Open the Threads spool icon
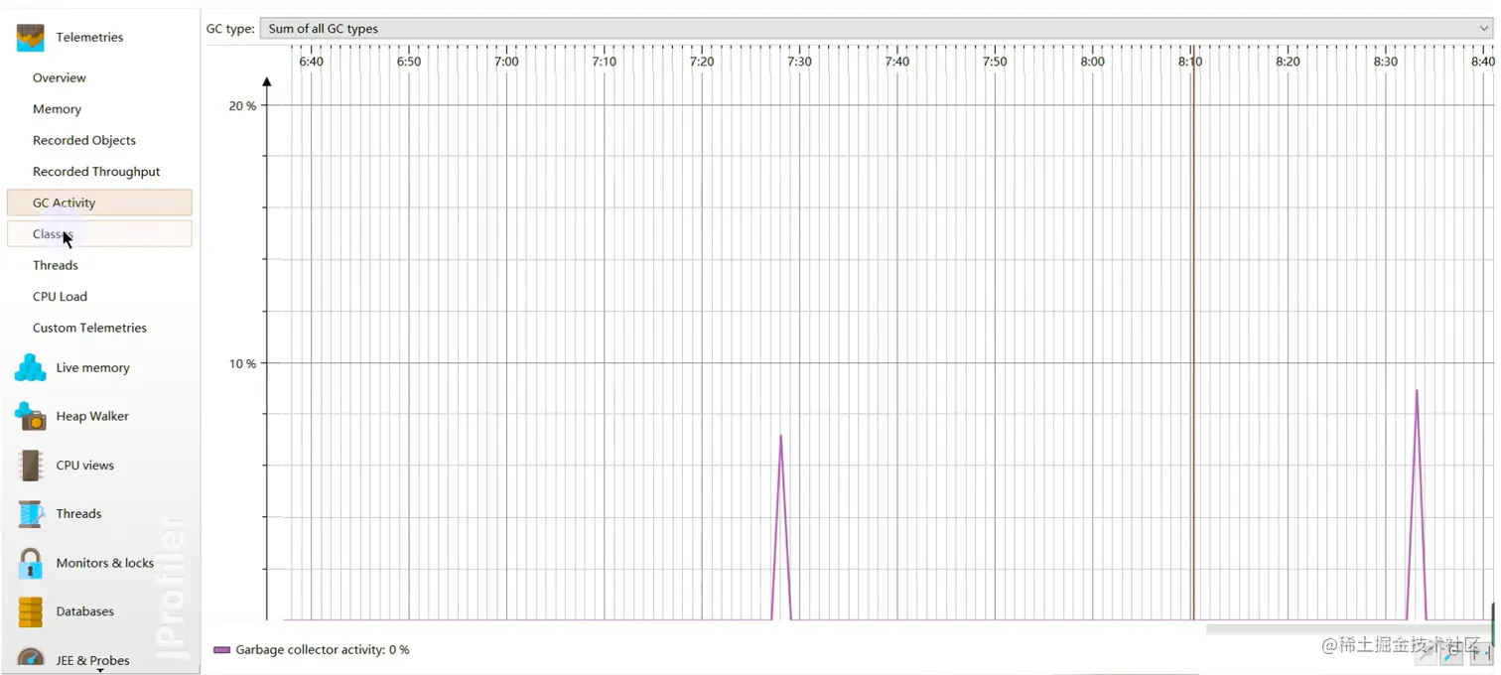 (31, 513)
